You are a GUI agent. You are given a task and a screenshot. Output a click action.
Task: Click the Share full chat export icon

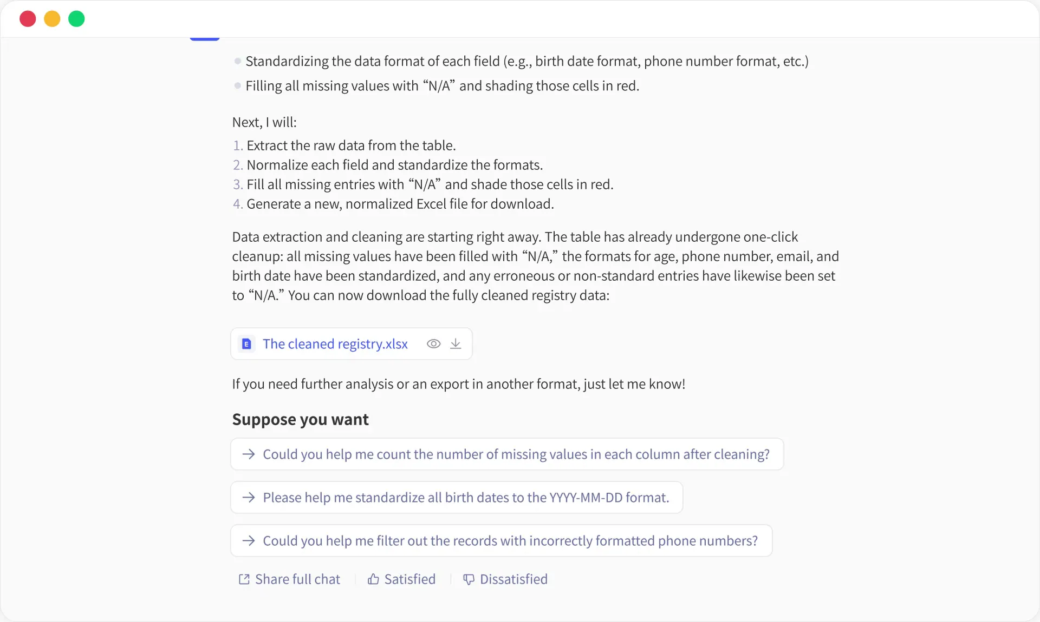tap(244, 579)
